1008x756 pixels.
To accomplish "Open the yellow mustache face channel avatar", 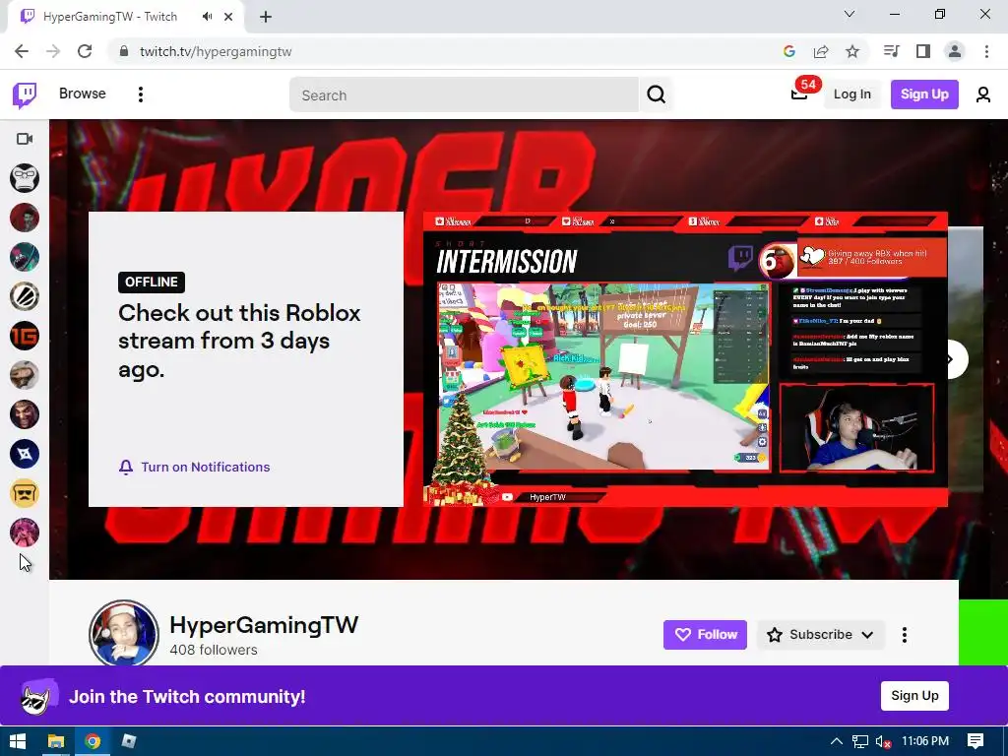I will coord(25,493).
